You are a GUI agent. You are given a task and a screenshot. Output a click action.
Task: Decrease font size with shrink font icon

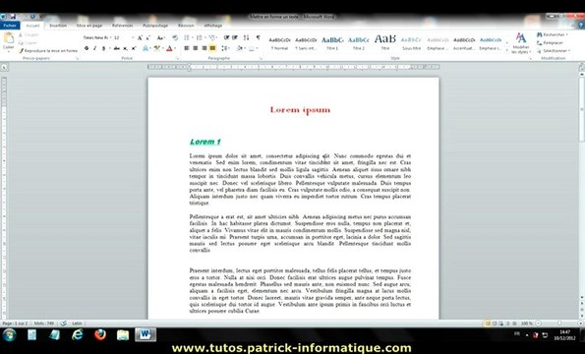click(147, 37)
